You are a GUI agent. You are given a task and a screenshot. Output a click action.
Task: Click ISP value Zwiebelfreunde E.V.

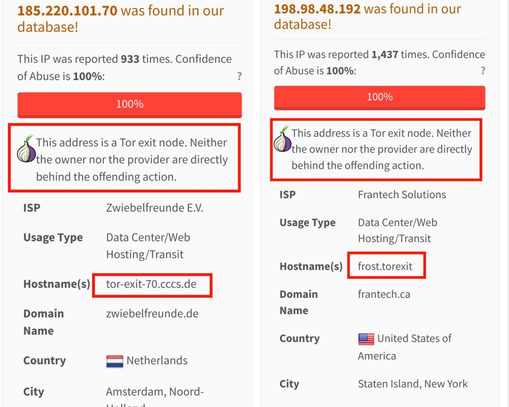(x=155, y=208)
